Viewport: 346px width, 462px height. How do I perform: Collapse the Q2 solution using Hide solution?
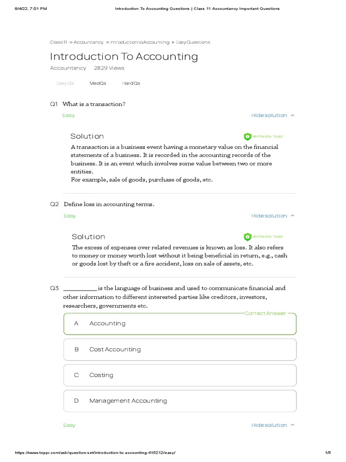[x=273, y=216]
